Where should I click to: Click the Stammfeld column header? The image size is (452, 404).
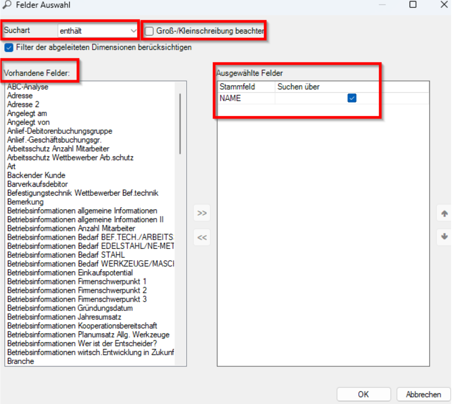tap(246, 87)
